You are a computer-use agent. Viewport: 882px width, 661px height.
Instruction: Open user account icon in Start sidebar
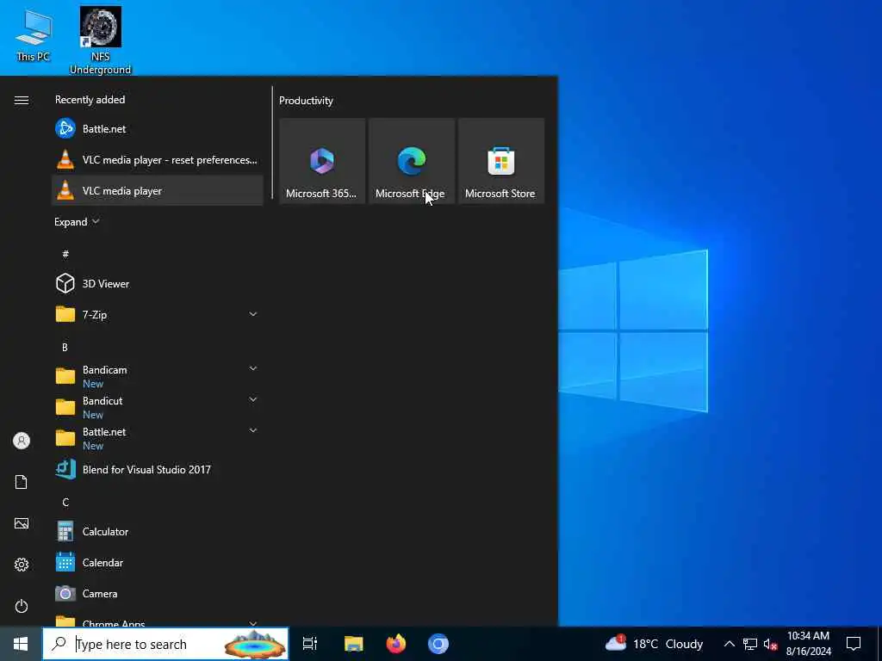coord(22,441)
